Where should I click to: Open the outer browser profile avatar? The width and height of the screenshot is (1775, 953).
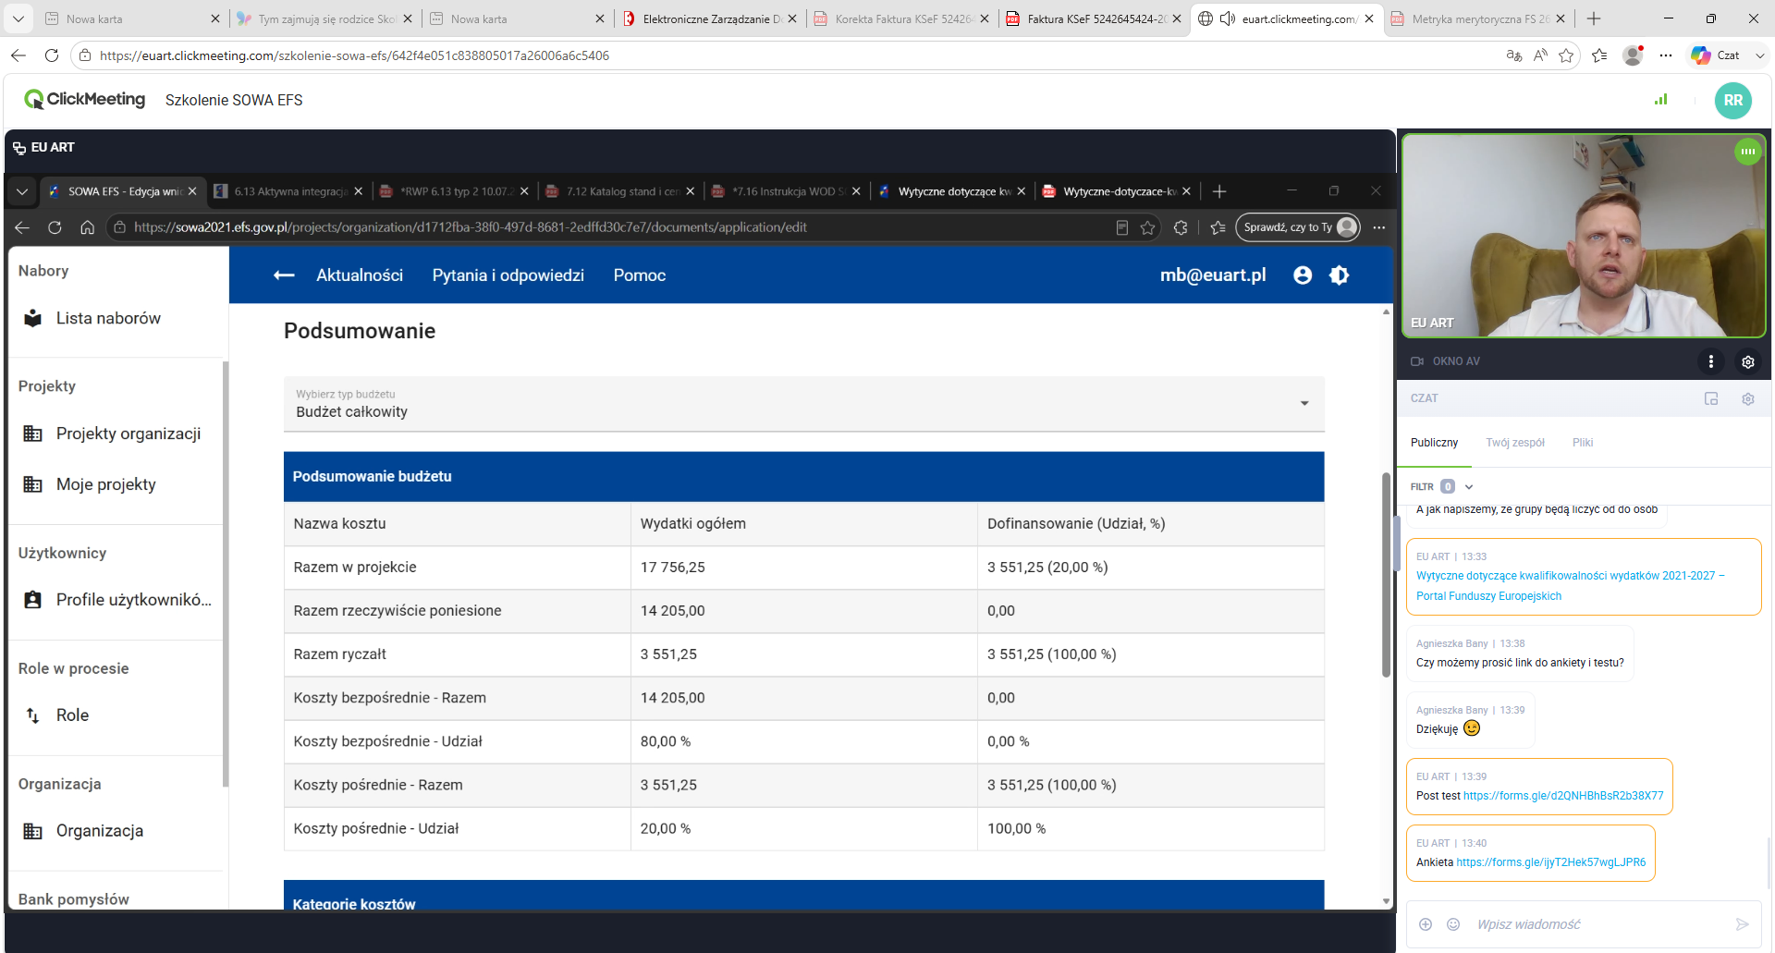click(x=1634, y=55)
